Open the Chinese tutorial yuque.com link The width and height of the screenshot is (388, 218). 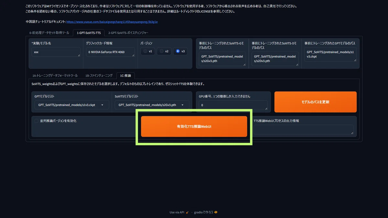click(112, 22)
